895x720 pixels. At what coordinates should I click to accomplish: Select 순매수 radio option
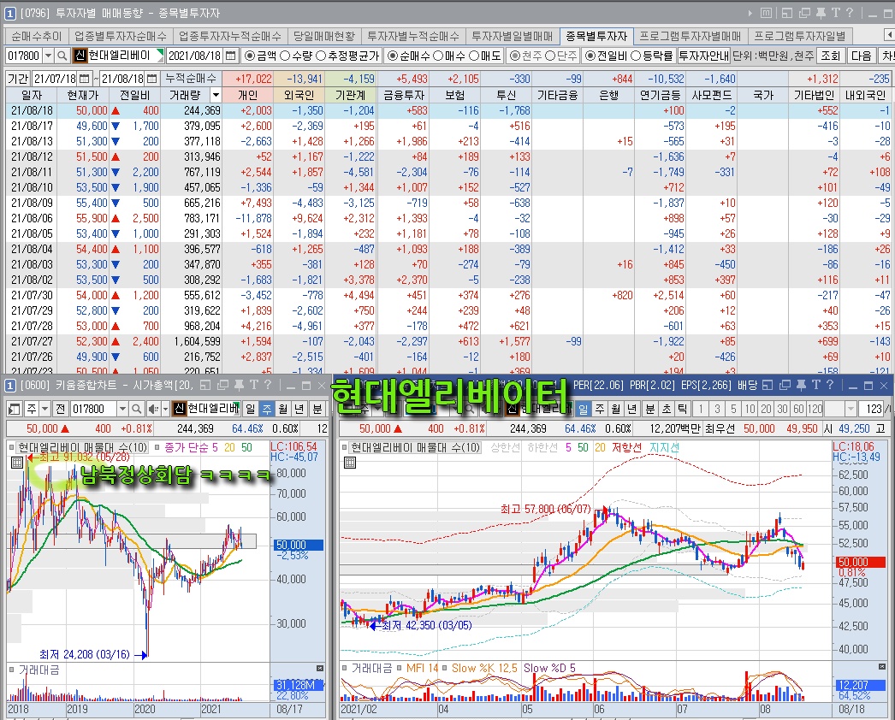click(x=408, y=56)
